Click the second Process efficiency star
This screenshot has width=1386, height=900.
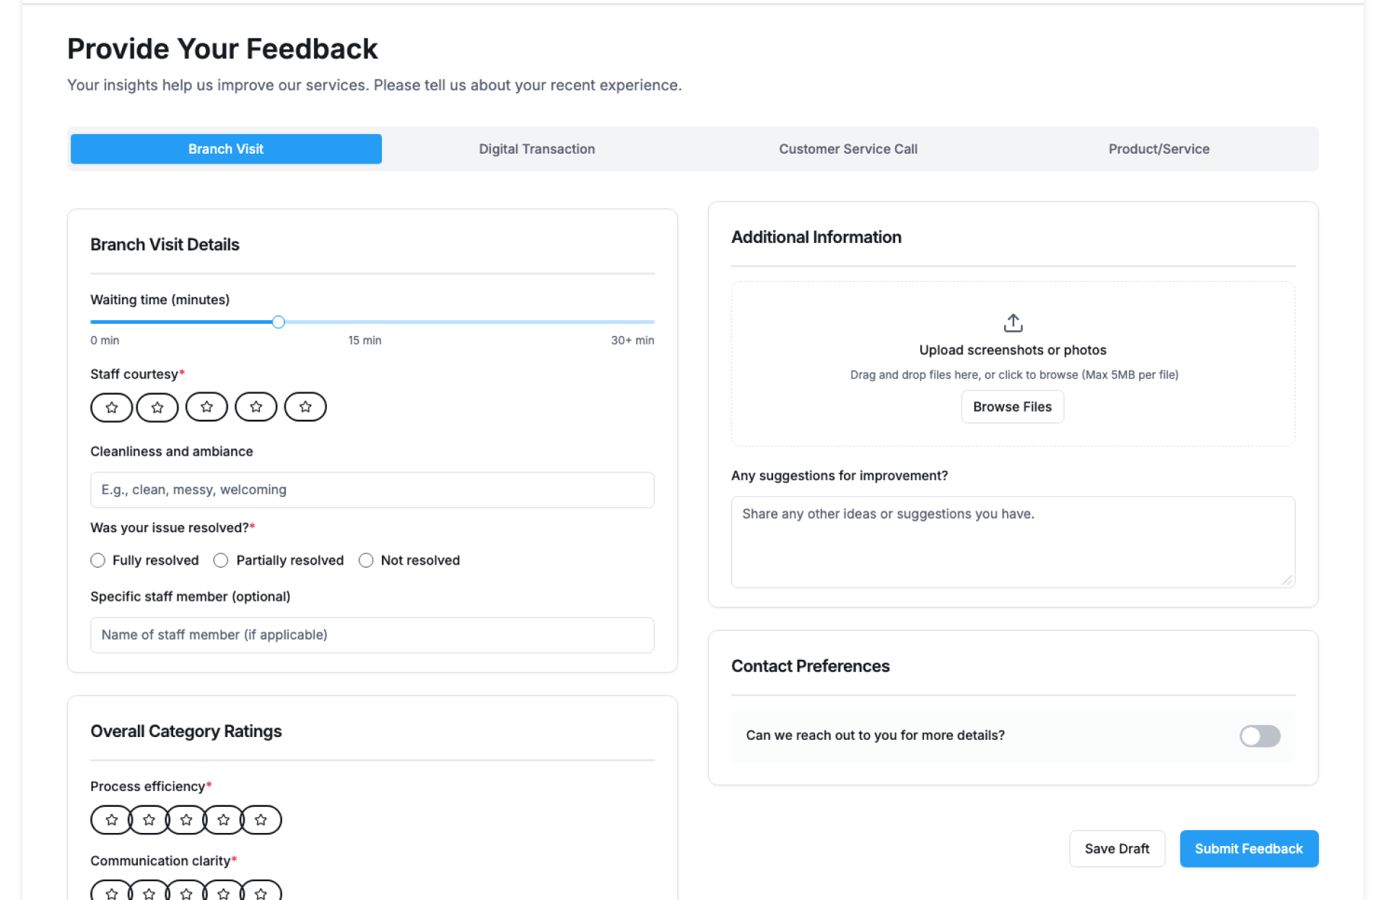149,820
